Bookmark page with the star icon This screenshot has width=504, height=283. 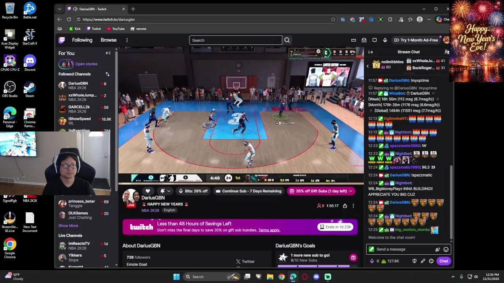[334, 19]
